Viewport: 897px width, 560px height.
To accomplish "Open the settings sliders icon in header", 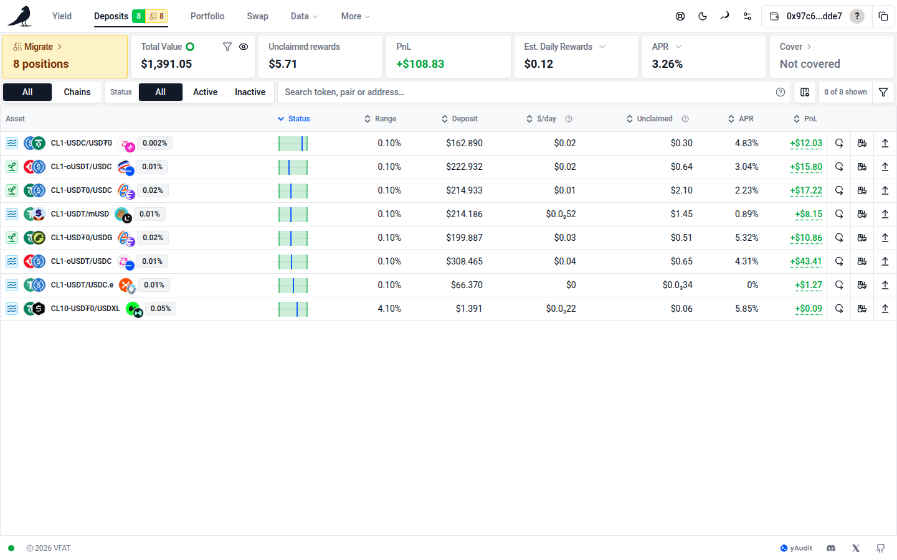I will click(x=747, y=16).
